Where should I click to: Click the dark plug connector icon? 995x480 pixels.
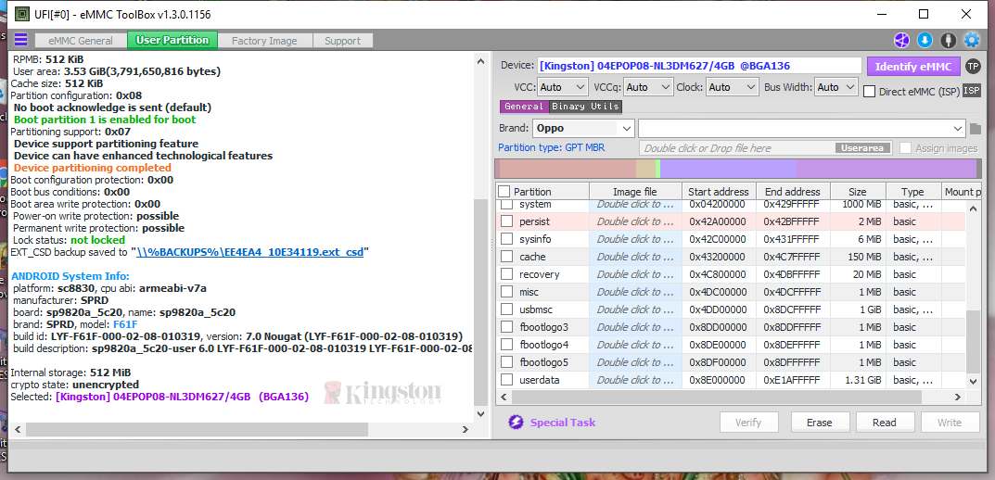948,40
